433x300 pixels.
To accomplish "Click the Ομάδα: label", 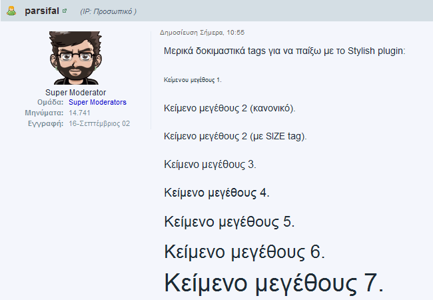I will click(x=50, y=102).
